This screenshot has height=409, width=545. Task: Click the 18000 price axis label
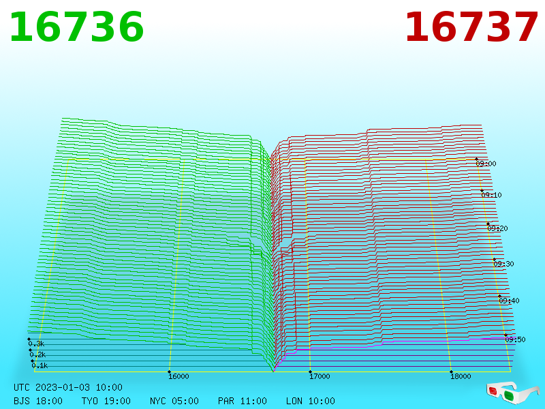(461, 376)
